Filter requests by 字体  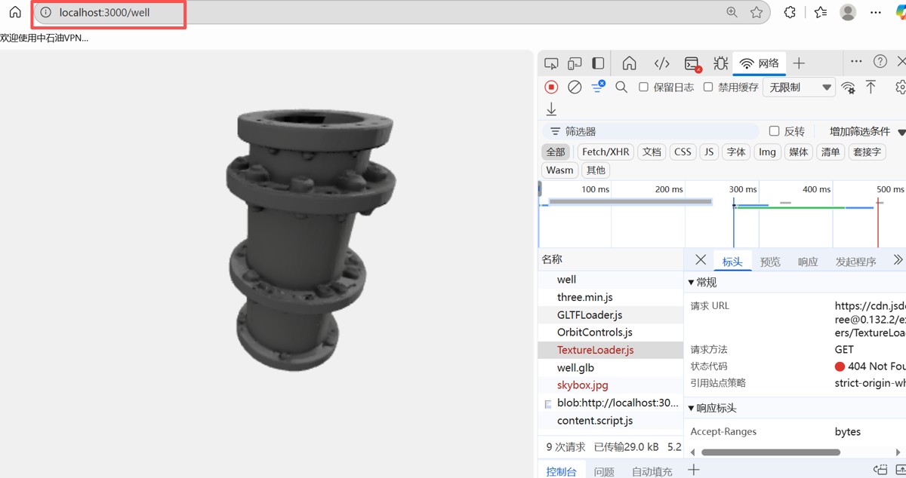pos(736,152)
